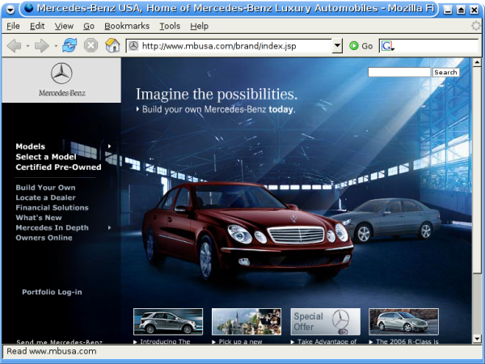Open the File menu
This screenshot has height=364, width=485.
13,27
